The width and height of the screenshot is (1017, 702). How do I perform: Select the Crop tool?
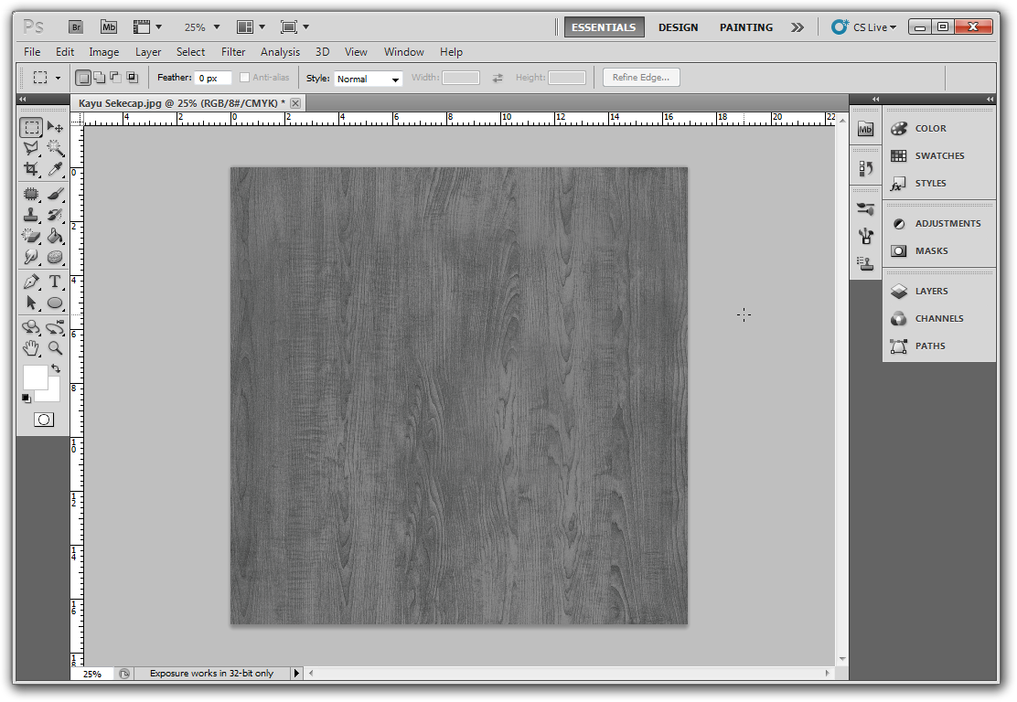(30, 169)
